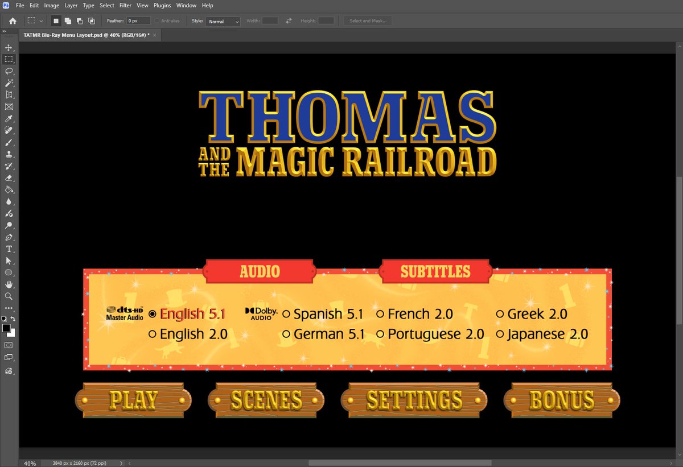Click the Greek 2.0 radio circle on canvas
Viewport: 683px width, 467px height.
(x=500, y=313)
